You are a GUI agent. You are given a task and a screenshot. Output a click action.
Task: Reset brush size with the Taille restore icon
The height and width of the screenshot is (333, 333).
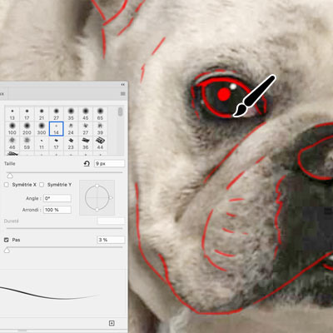pos(87,163)
